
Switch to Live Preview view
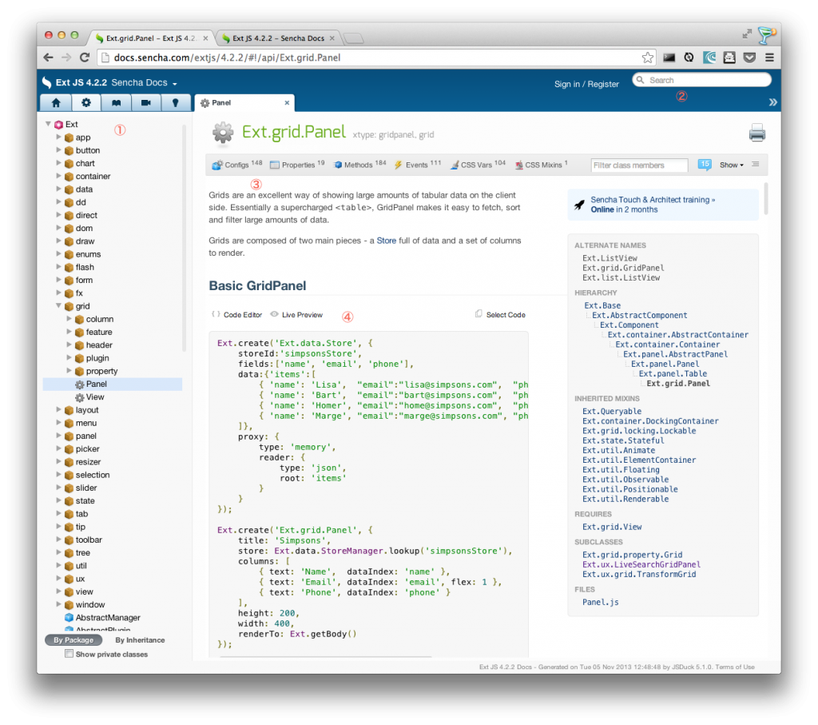[296, 315]
